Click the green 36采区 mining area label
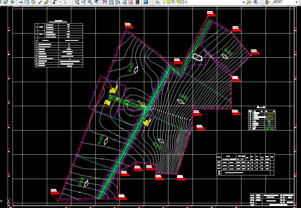Image resolution: width=301 pixels, height=208 pixels. (228, 52)
